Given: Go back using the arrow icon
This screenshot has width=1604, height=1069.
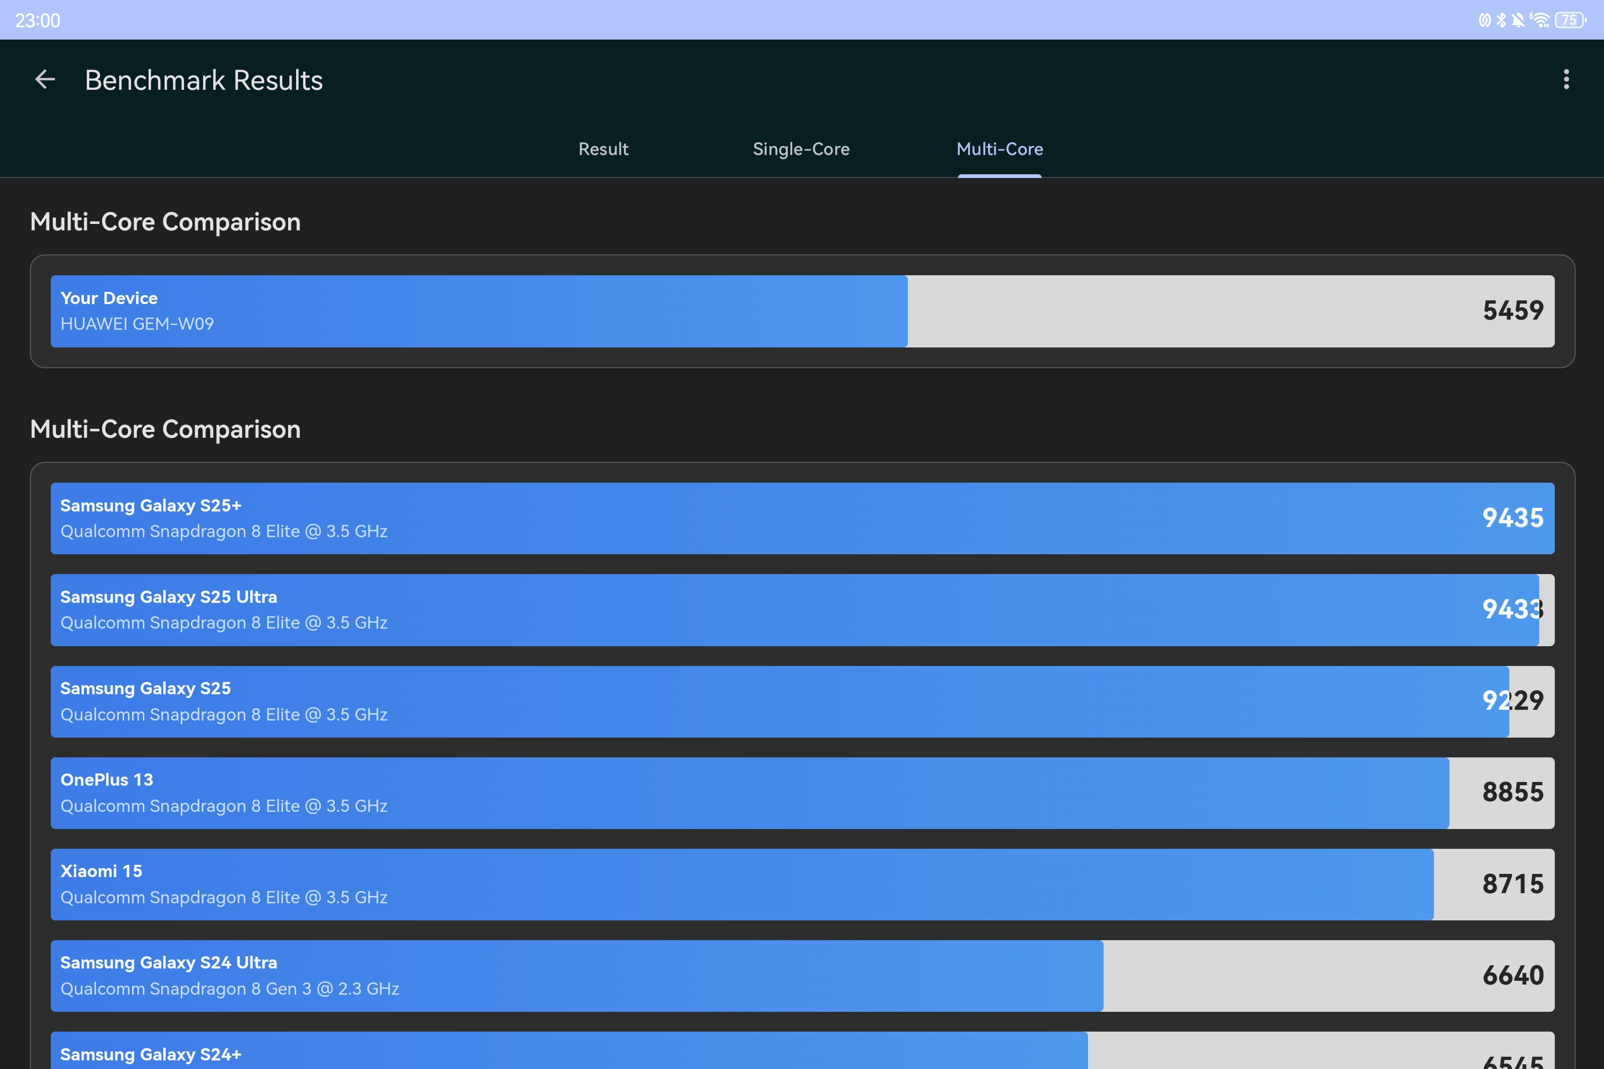Looking at the screenshot, I should click(45, 80).
